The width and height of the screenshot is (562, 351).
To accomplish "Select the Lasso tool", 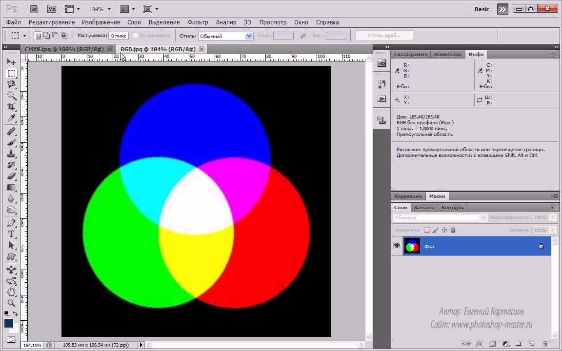I will point(11,84).
